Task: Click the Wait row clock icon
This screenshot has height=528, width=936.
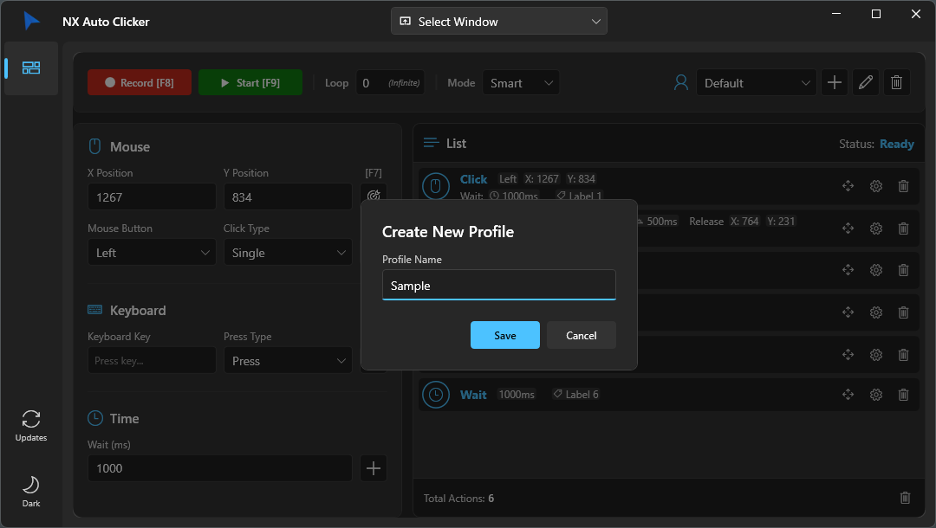Action: click(x=436, y=395)
